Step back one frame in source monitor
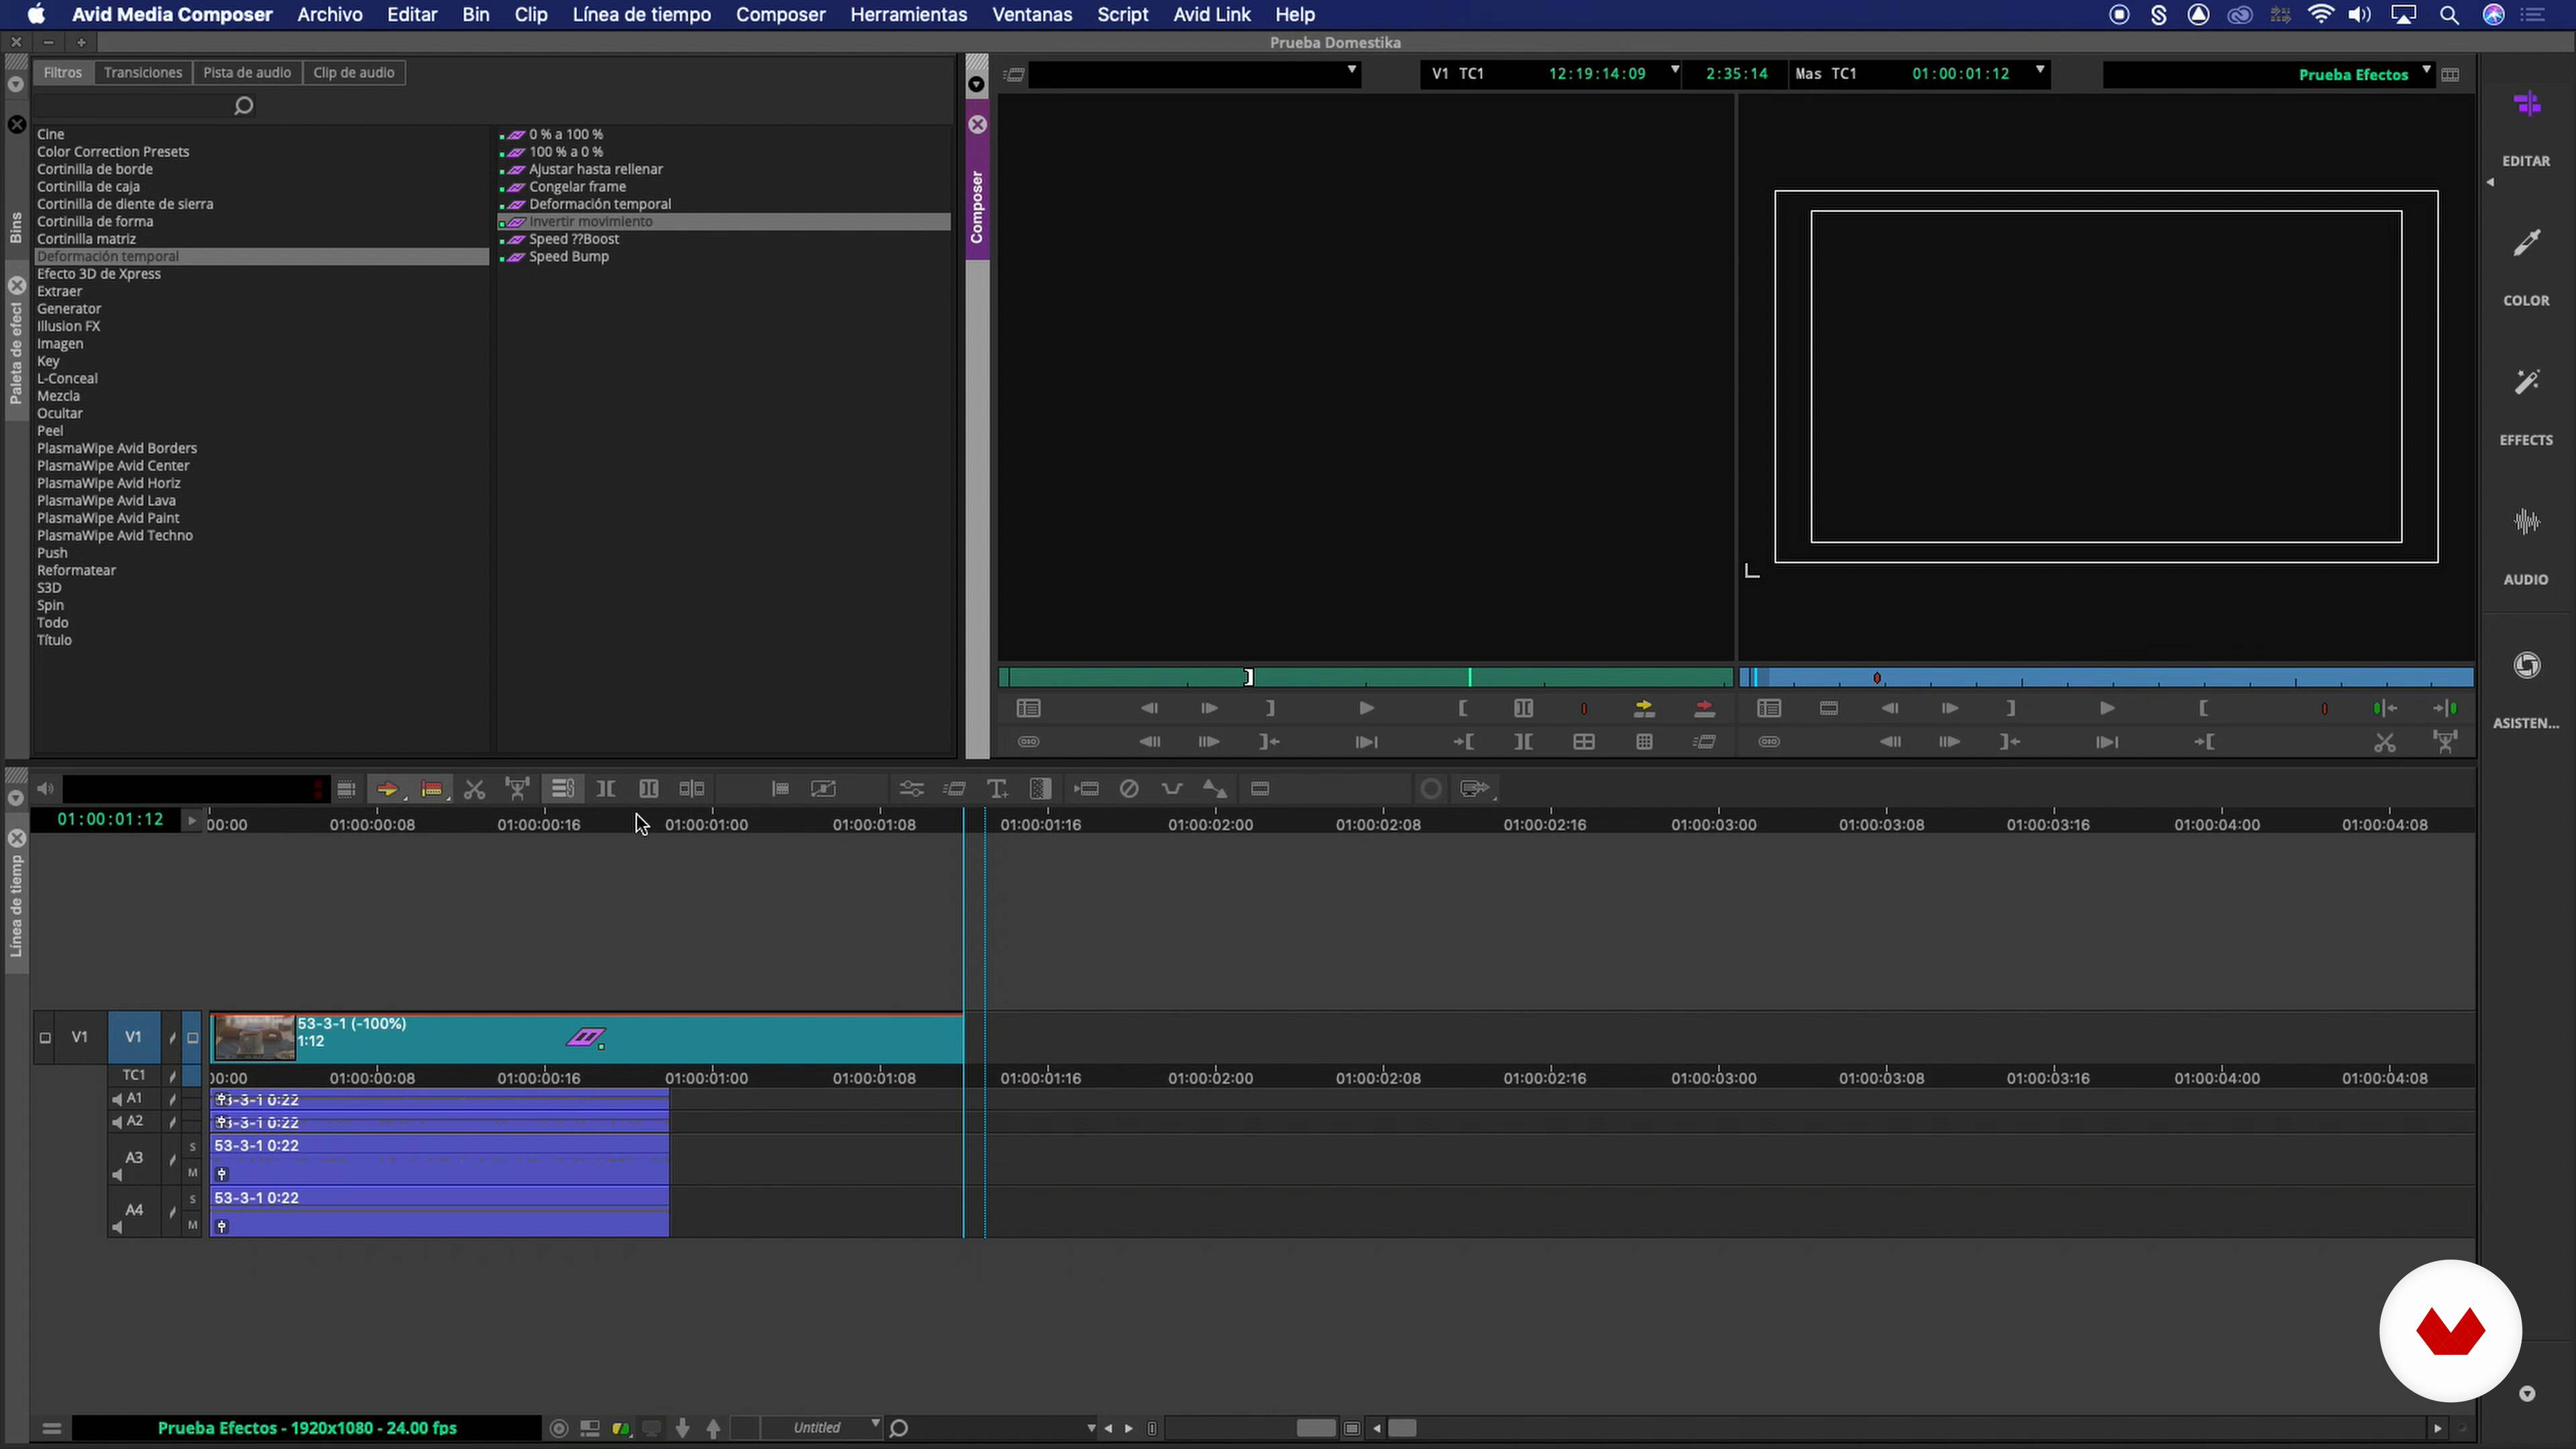 point(1149,709)
